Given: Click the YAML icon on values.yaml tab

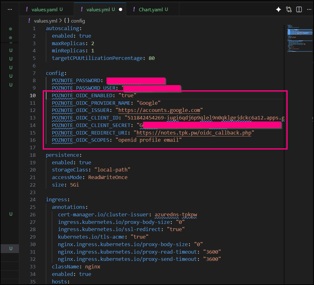Looking at the screenshot, I should coord(27,9).
